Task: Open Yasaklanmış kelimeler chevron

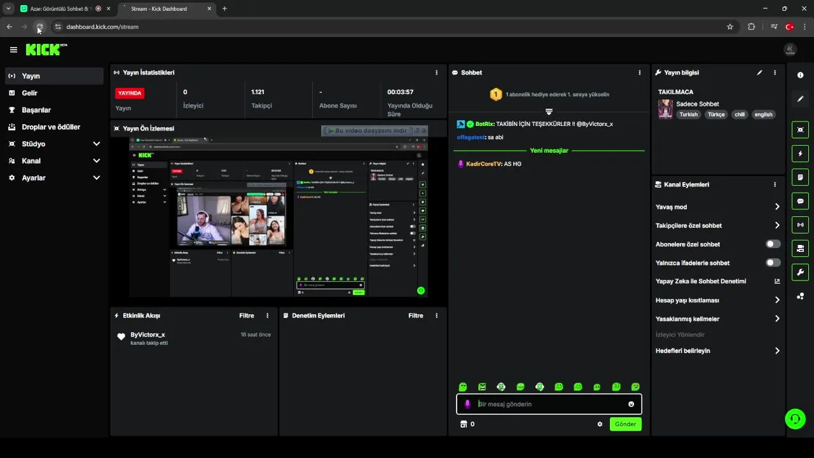Action: 777,319
